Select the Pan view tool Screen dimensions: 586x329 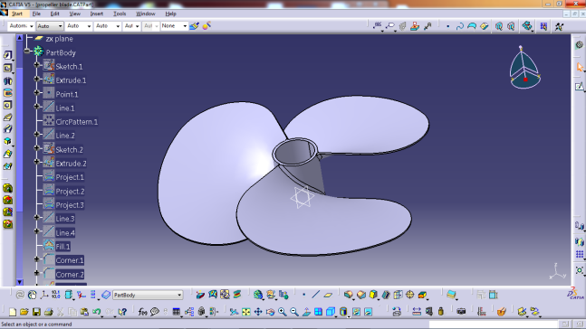258,312
